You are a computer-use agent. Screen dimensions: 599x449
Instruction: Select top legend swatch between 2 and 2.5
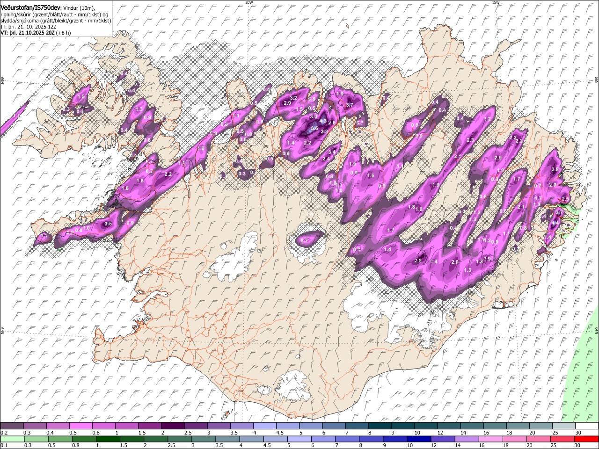point(174,426)
